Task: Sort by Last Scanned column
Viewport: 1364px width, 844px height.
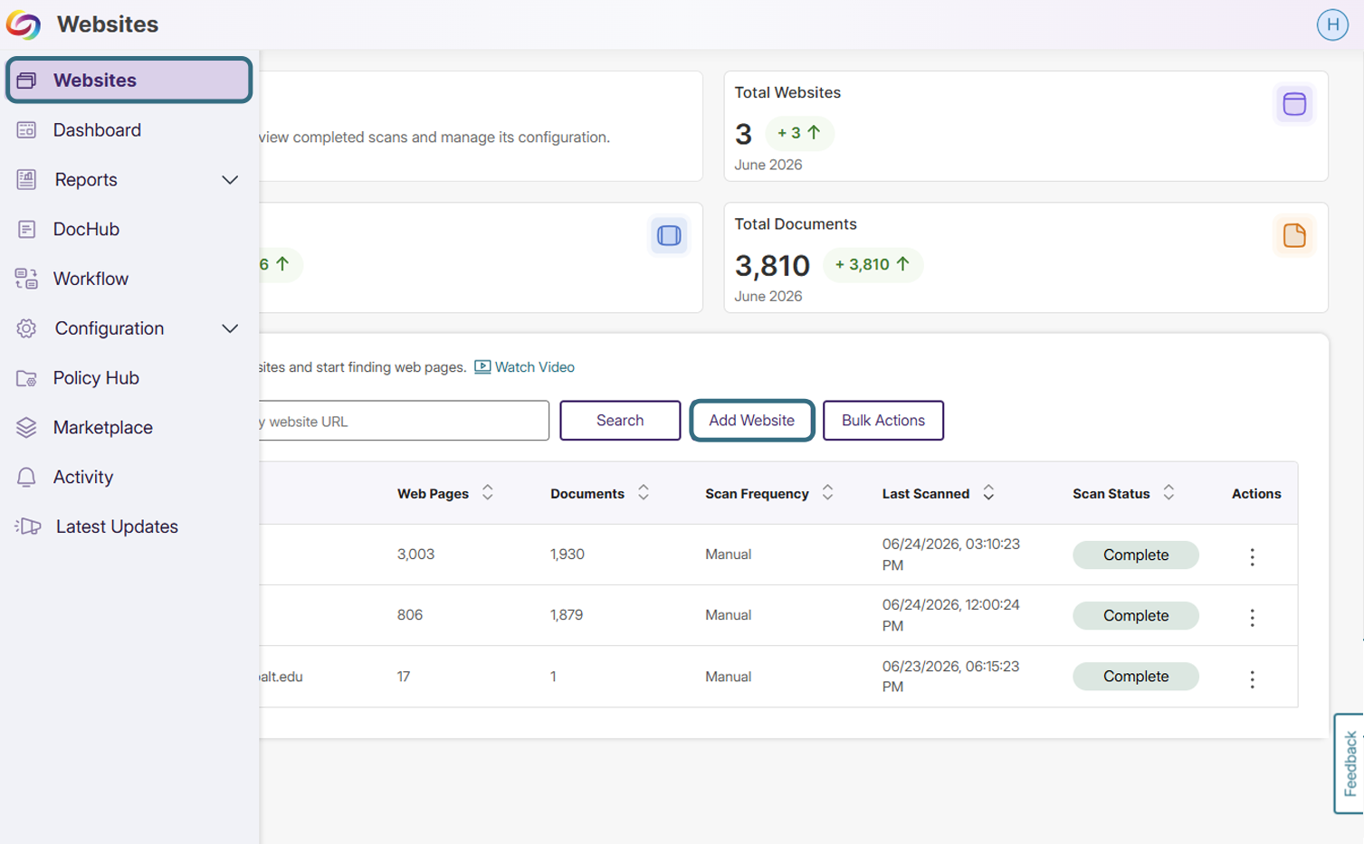Action: click(x=988, y=492)
